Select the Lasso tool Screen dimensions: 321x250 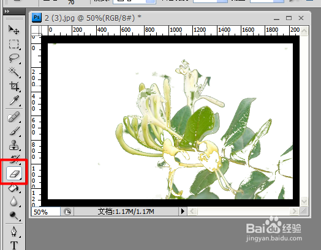click(x=14, y=58)
